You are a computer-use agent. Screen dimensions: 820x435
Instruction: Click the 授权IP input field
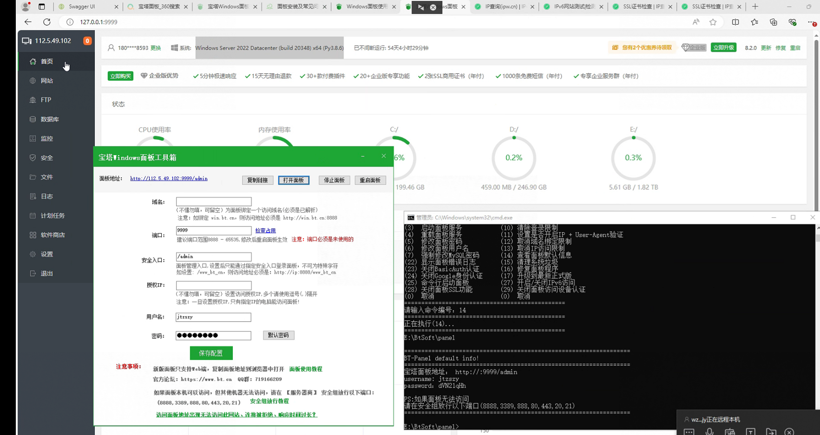click(214, 286)
